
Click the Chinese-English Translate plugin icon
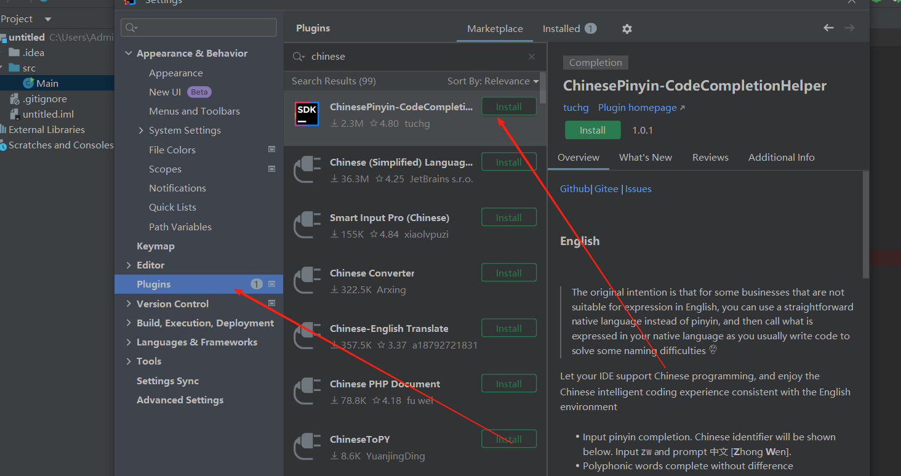[306, 336]
